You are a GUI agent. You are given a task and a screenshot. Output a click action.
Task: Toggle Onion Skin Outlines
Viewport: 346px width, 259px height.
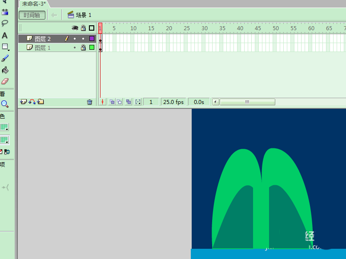point(119,102)
